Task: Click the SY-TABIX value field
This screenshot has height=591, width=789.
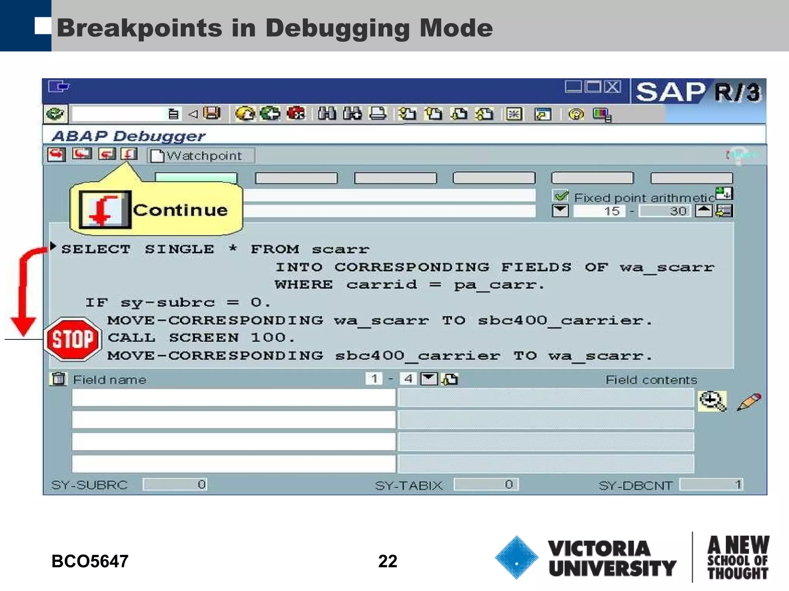Action: (x=486, y=484)
